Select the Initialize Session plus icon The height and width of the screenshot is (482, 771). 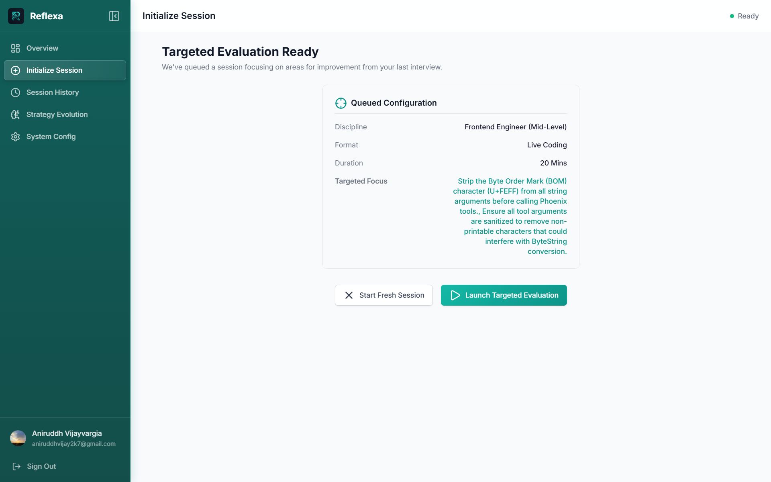(x=15, y=70)
